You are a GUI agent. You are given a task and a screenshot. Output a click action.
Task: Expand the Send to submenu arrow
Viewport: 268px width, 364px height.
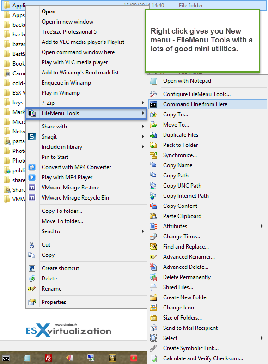tap(143, 231)
